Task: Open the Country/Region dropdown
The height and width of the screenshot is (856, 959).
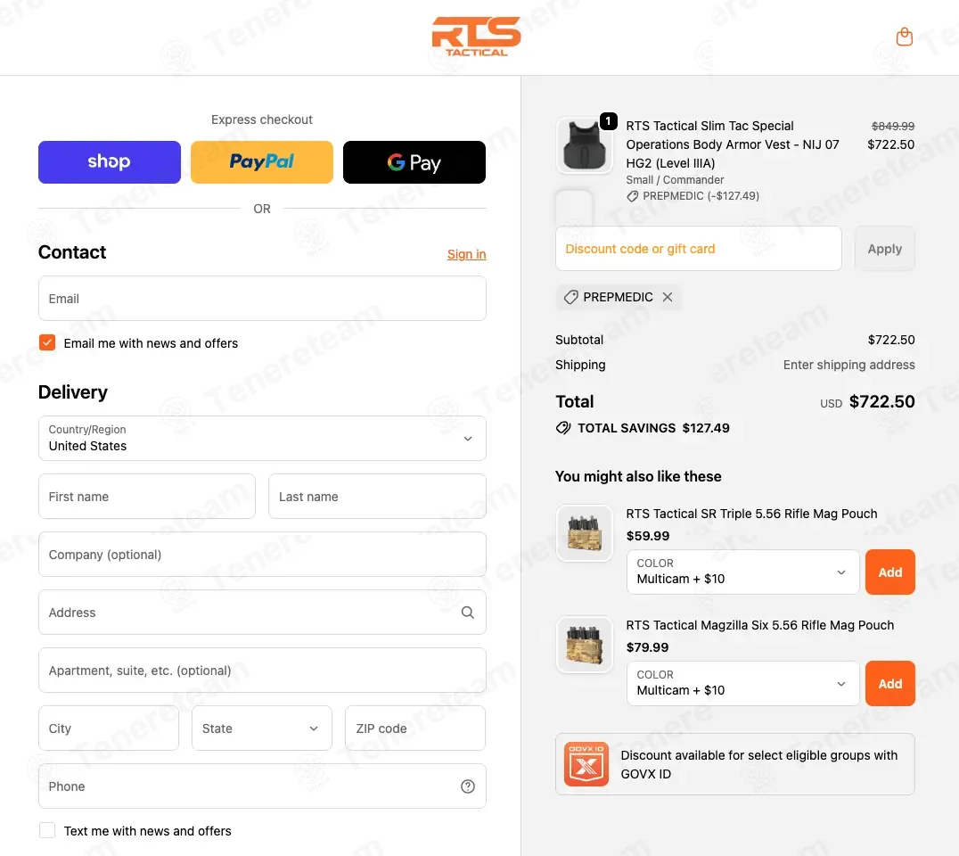Action: pos(262,438)
